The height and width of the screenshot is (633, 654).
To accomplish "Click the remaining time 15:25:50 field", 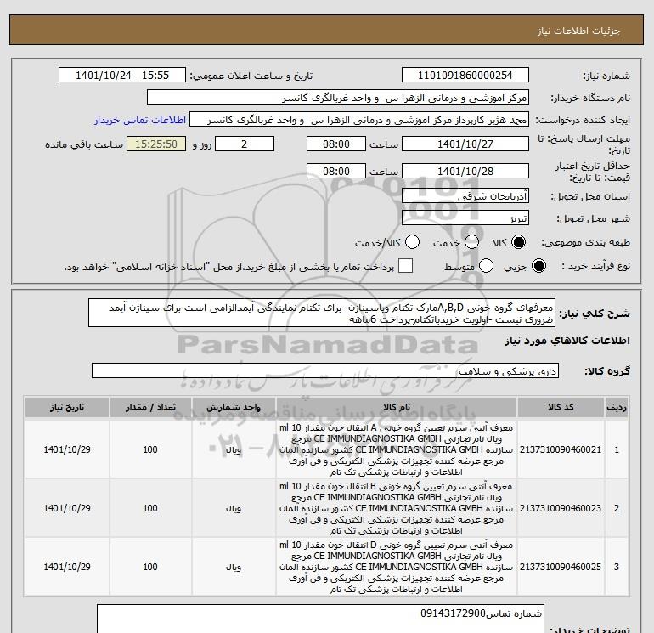I will pos(156,144).
